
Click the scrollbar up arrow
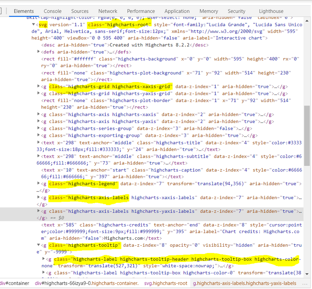pyautogui.click(x=307, y=21)
